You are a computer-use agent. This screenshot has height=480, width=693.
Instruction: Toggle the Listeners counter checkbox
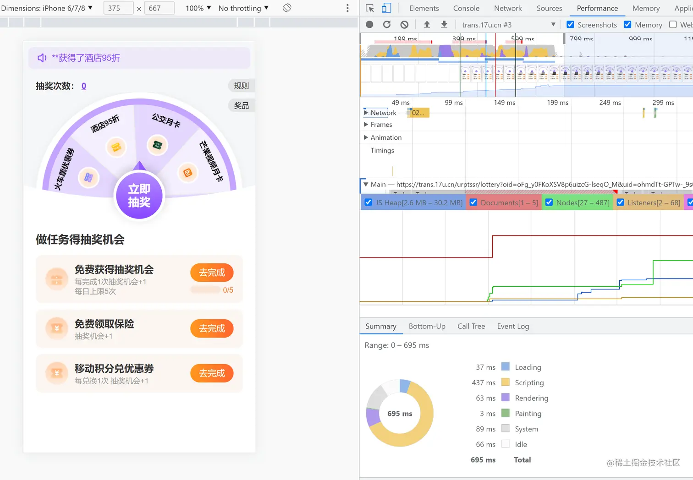tap(620, 202)
